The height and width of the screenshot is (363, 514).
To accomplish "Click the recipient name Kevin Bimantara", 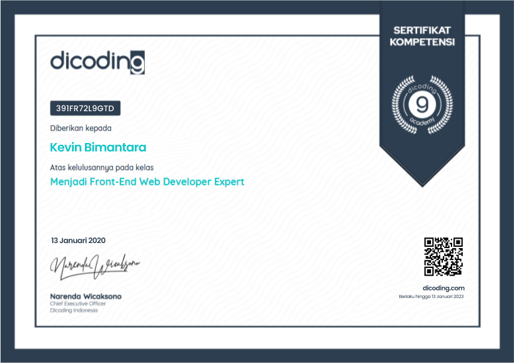I will [x=97, y=147].
